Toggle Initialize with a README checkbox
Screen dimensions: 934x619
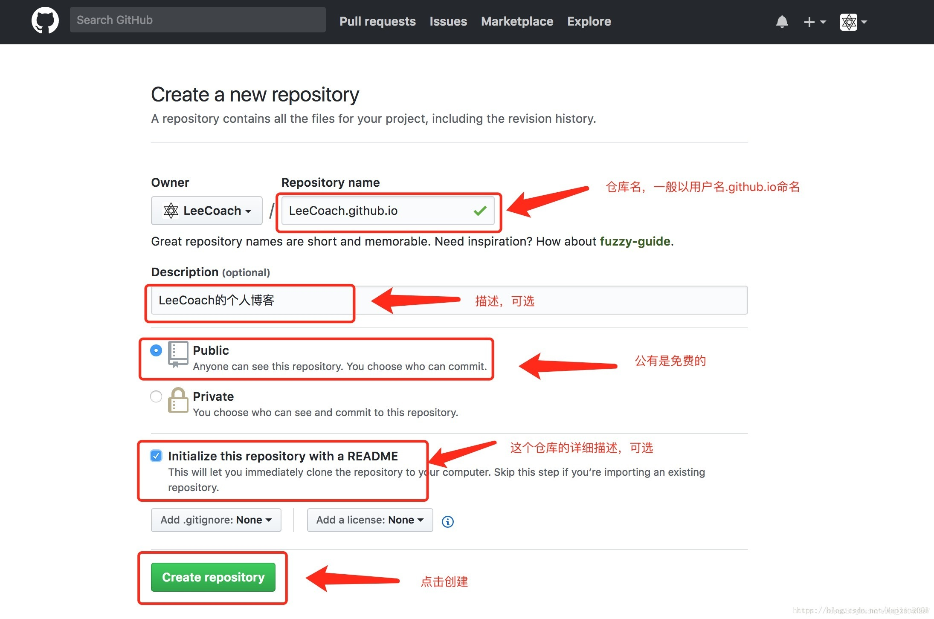(156, 456)
